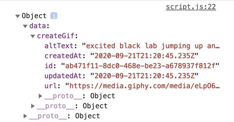Collapse the createGif property triangle
This screenshot has height=122, width=234.
tap(33, 36)
